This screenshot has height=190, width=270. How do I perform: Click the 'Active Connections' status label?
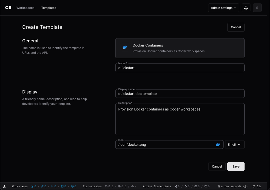(x=157, y=186)
